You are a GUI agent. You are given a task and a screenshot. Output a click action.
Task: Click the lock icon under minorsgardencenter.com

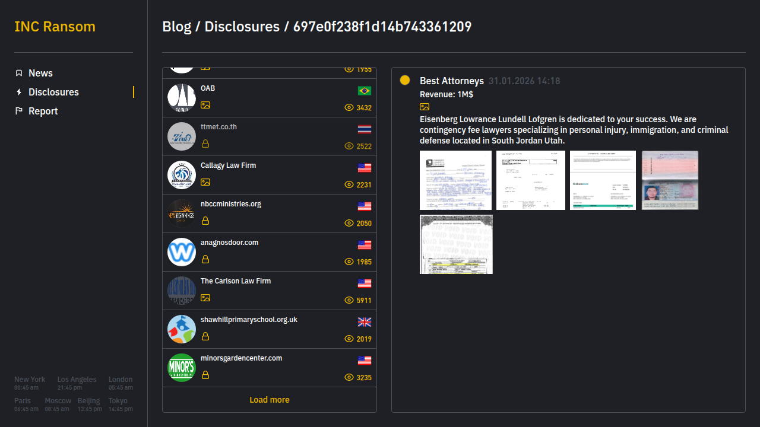point(205,375)
